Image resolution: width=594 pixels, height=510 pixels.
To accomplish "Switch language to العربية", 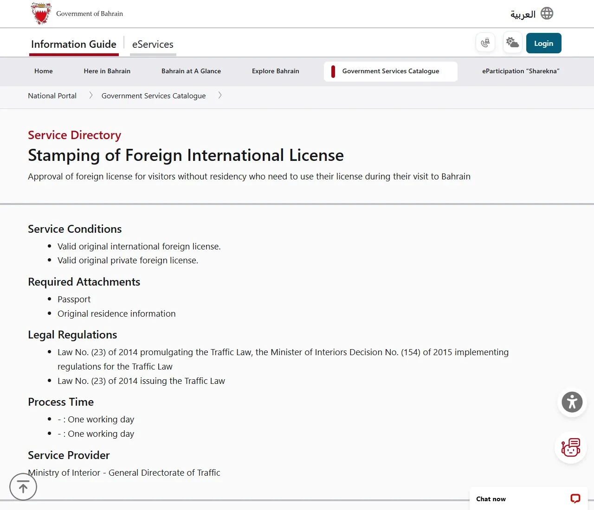I will tap(523, 14).
